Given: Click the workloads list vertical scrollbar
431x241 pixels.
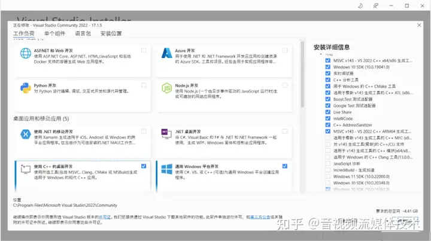Looking at the screenshot, I should coord(302,74).
